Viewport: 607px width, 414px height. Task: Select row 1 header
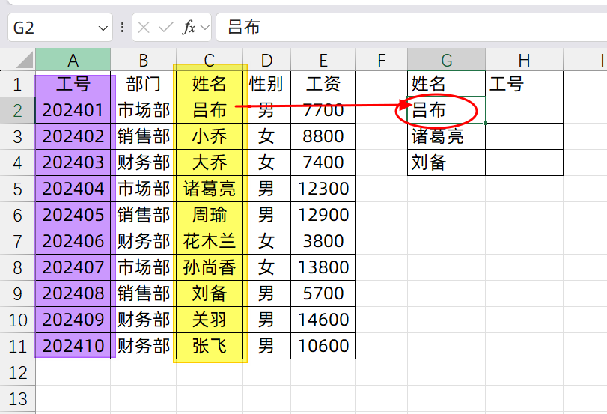(17, 84)
